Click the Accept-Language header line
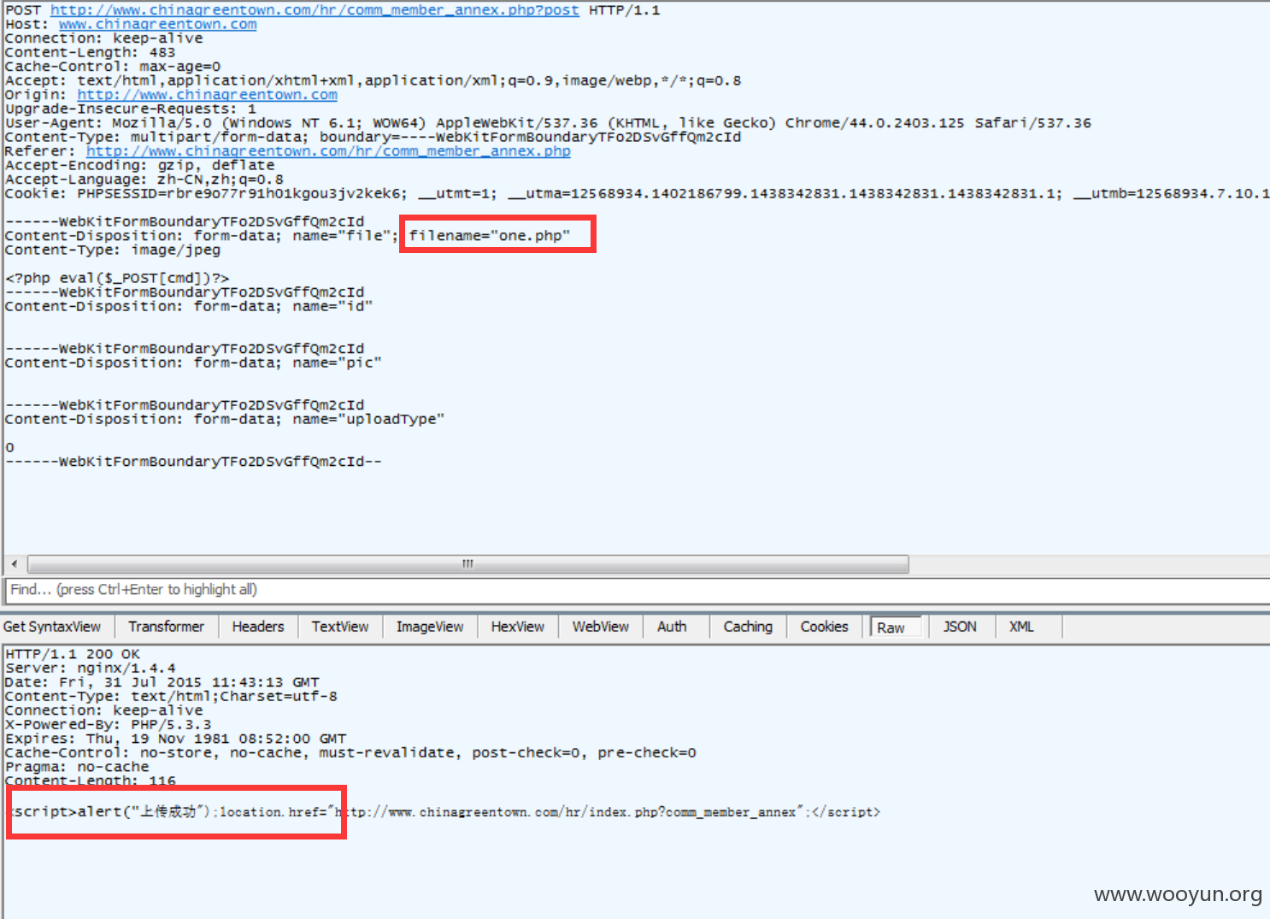 coord(144,180)
